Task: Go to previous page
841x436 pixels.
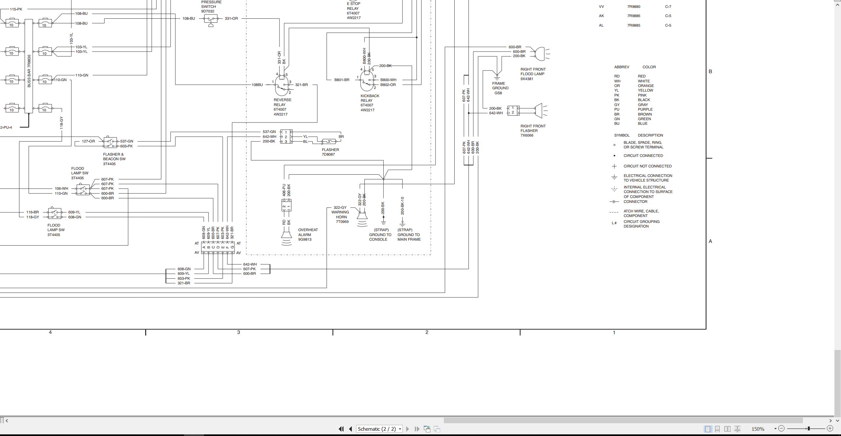Action: pyautogui.click(x=351, y=429)
